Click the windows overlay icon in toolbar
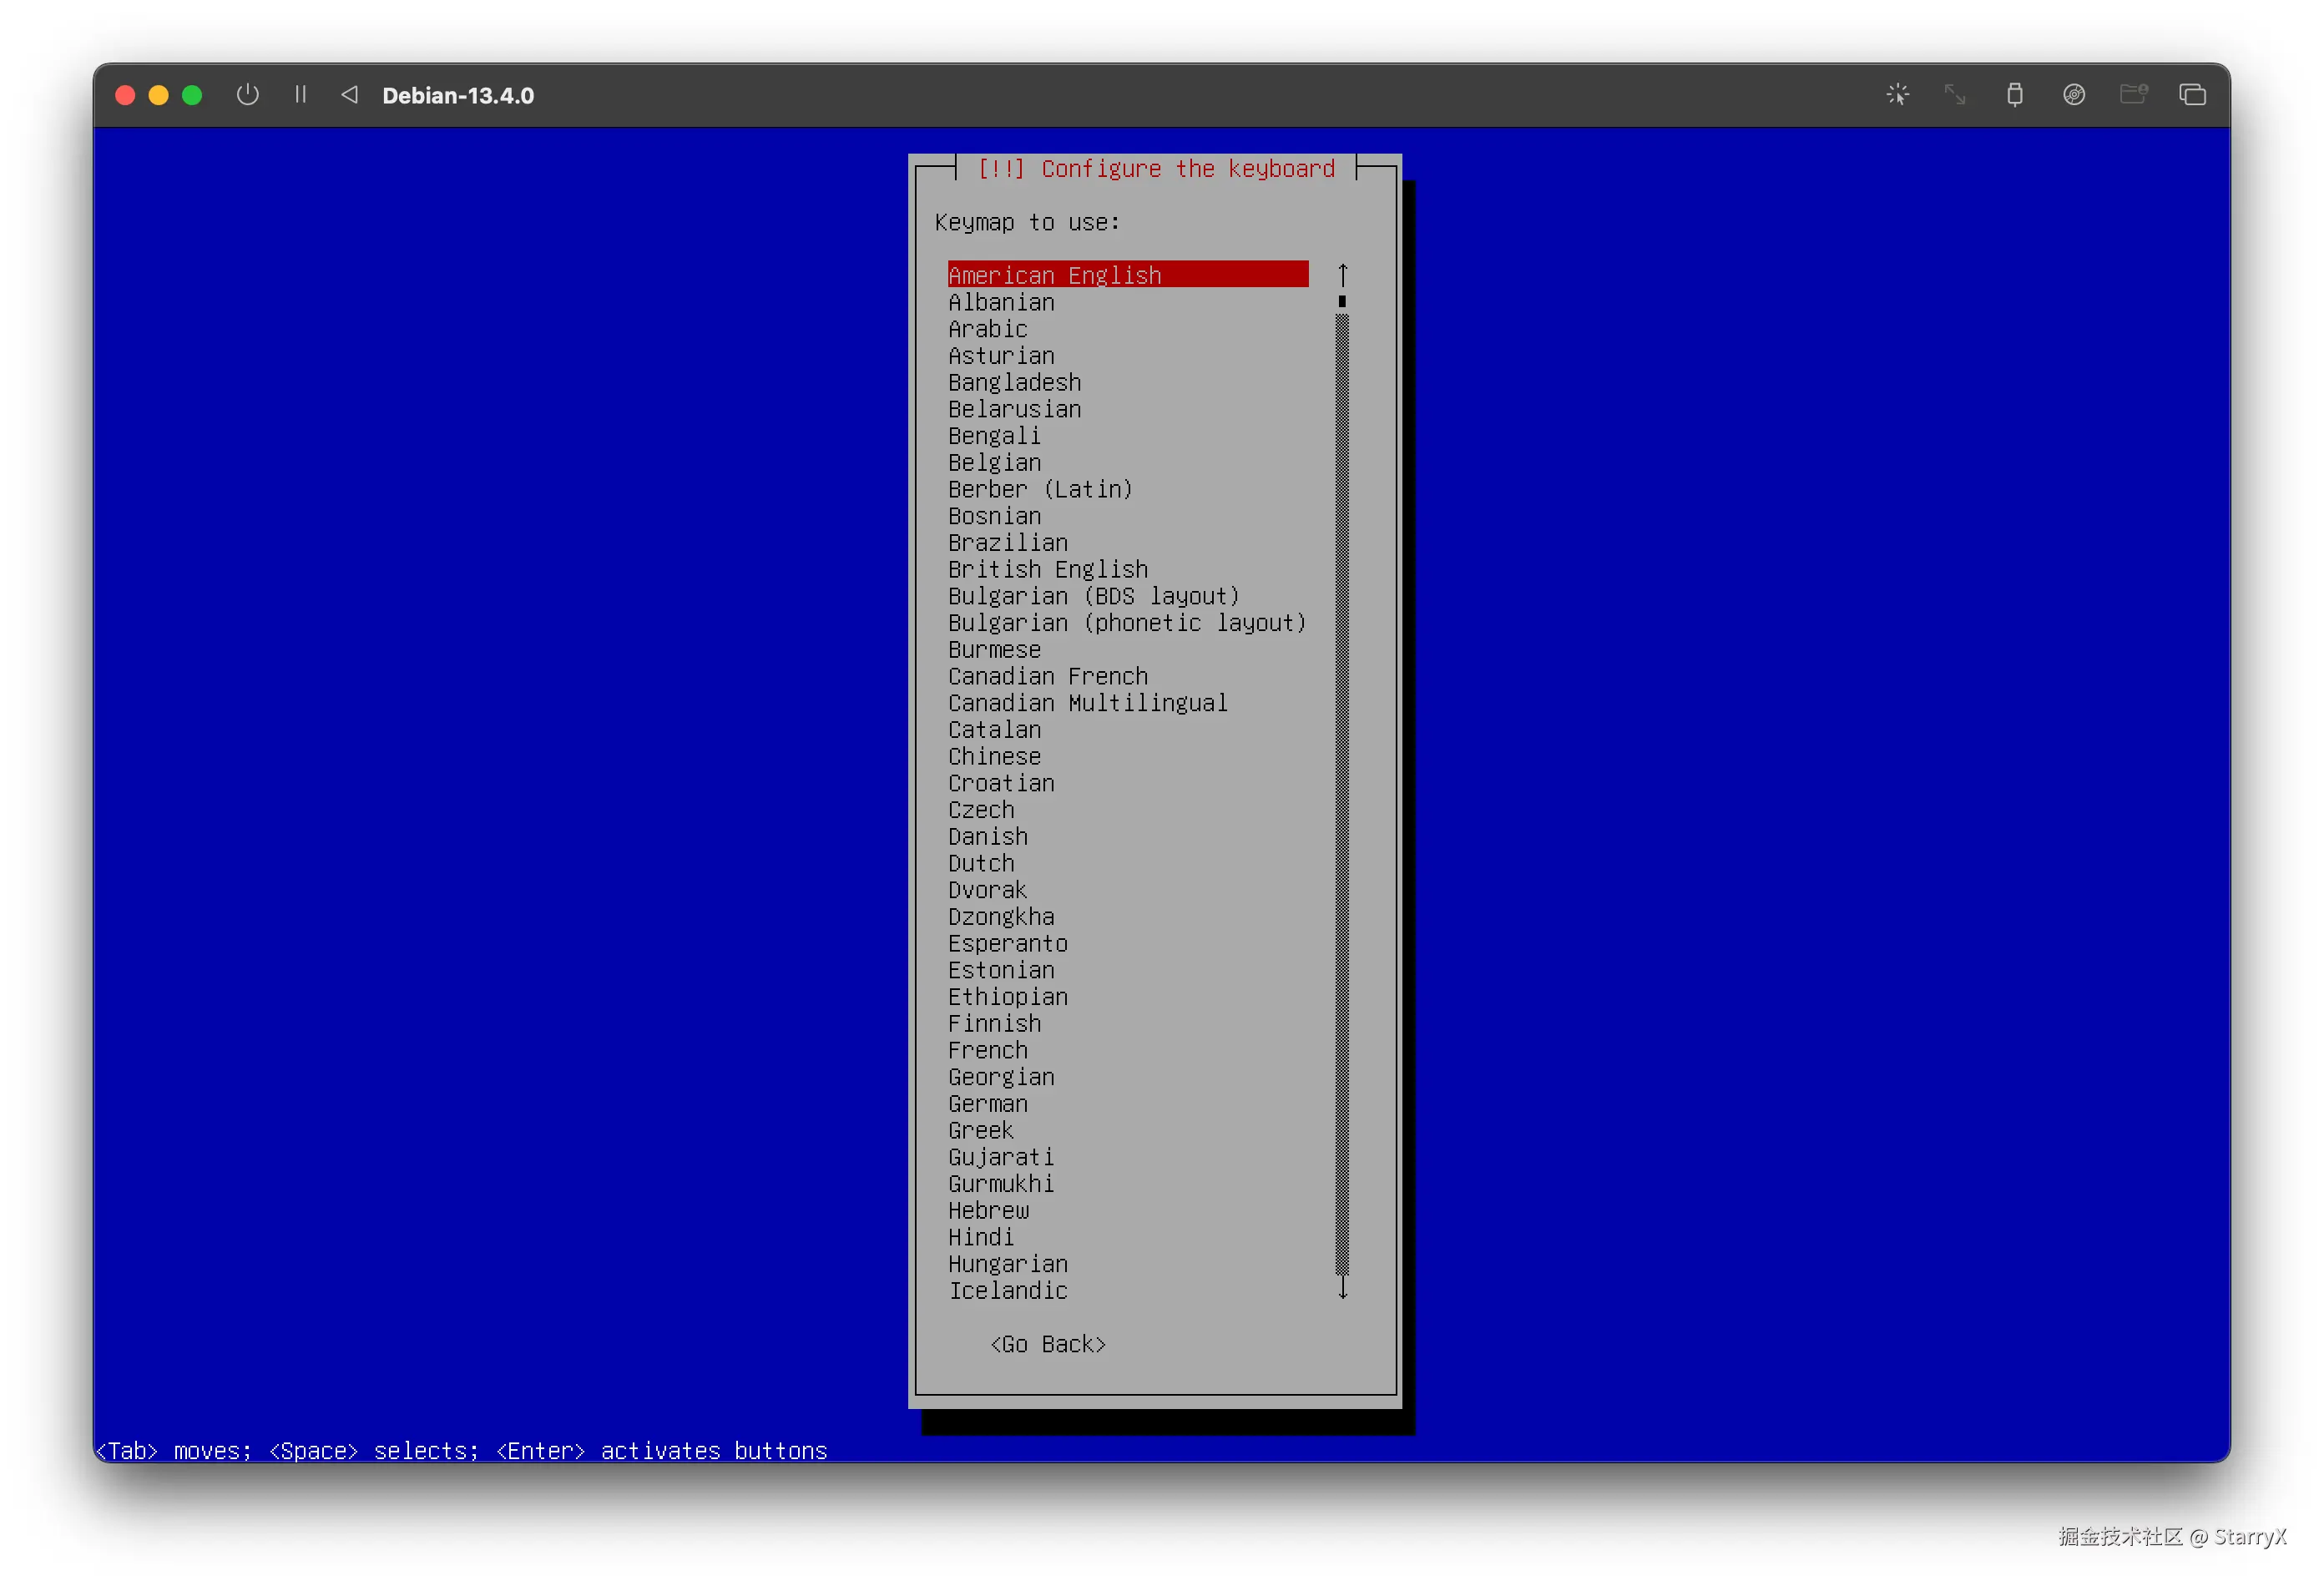The width and height of the screenshot is (2324, 1586). [2192, 95]
